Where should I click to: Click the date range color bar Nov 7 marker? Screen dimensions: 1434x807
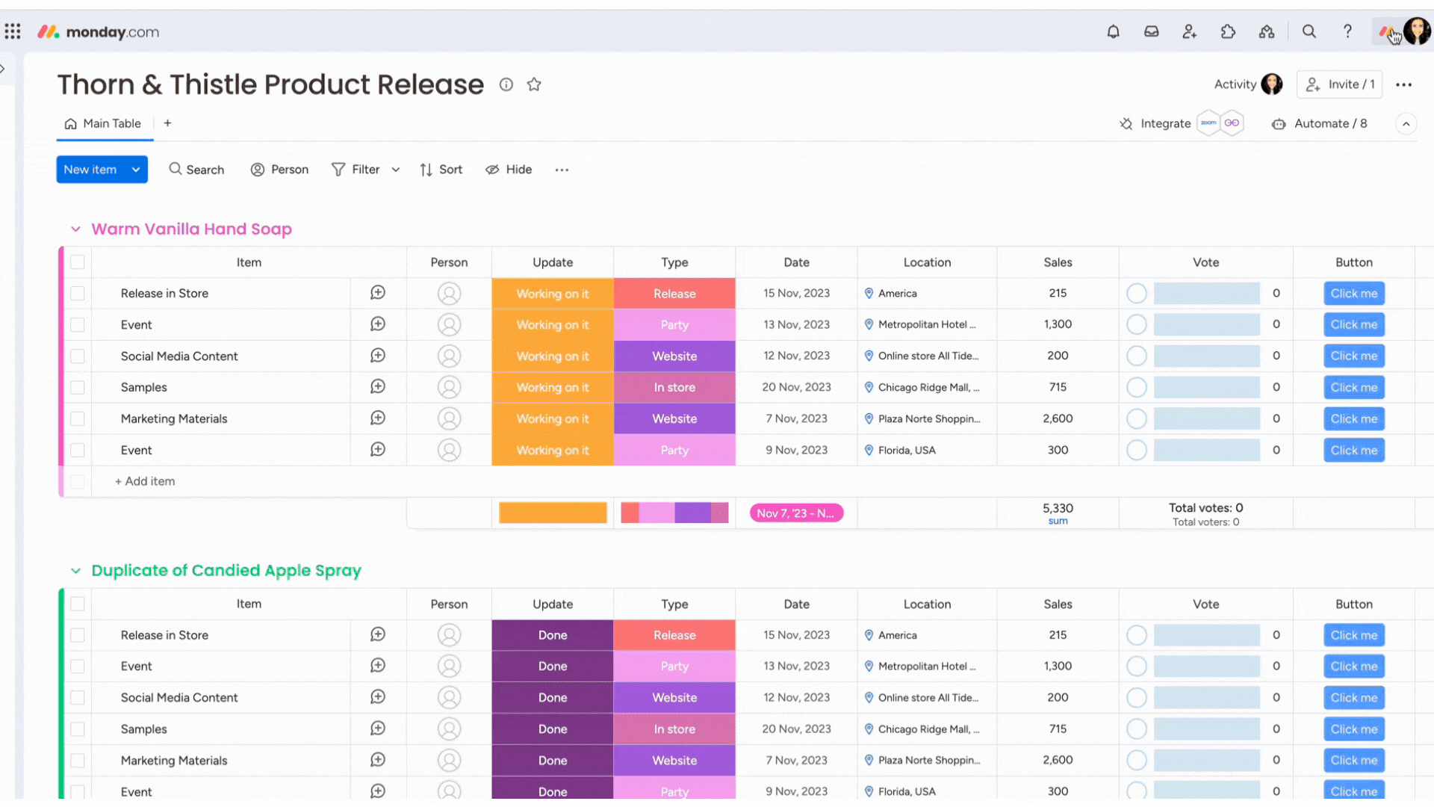click(x=795, y=513)
